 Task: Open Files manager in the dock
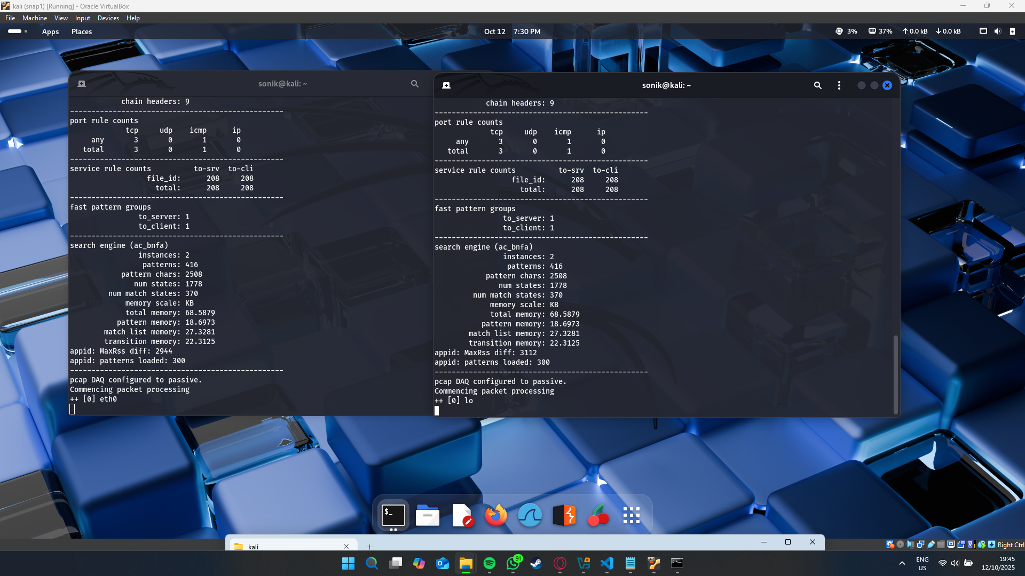(x=428, y=515)
